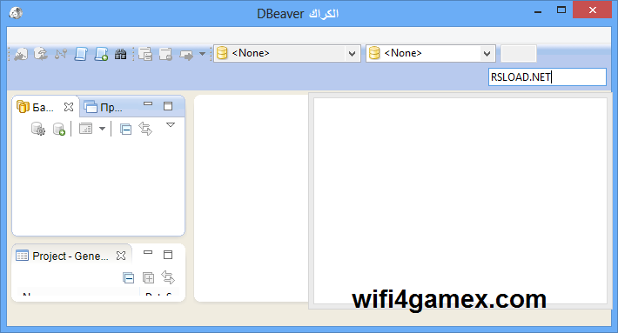Click the transaction rollback toolbar icon
The width and height of the screenshot is (618, 333).
(x=165, y=54)
